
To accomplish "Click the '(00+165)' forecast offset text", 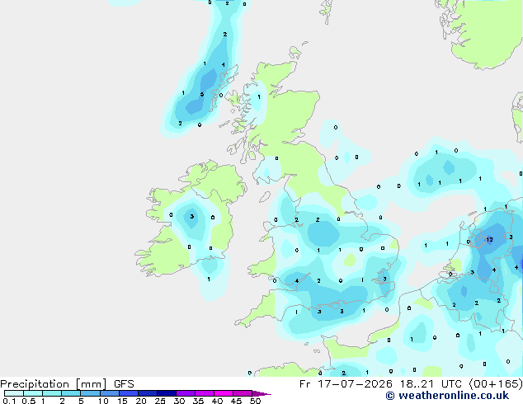I will 496,384.
